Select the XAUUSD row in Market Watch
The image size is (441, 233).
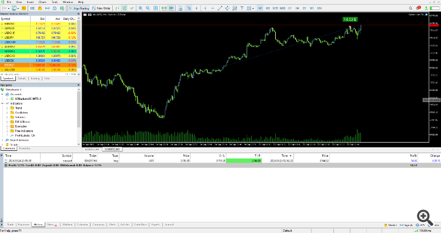click(39, 70)
